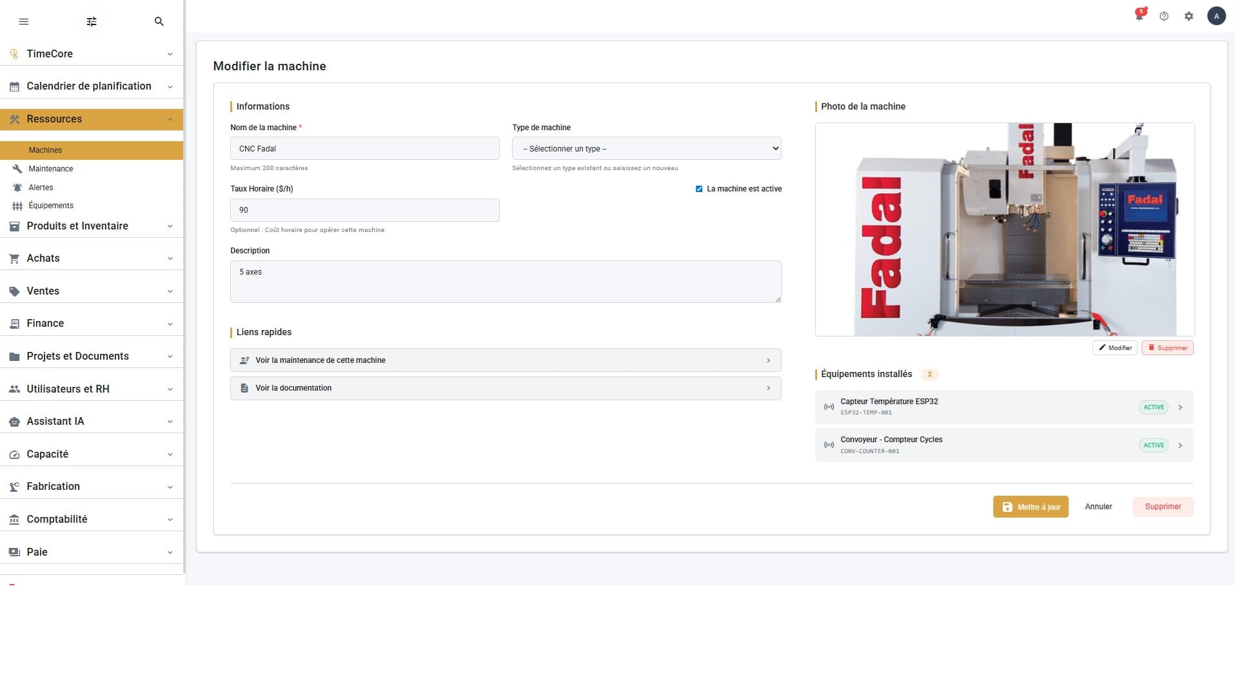This screenshot has width=1235, height=691.
Task: Open notifications bell with red badge
Action: (x=1140, y=15)
